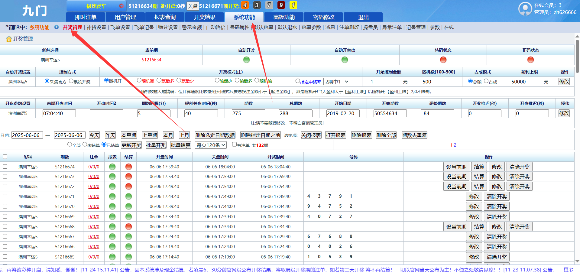Select the 指定中奖率 radio option
The height and width of the screenshot is (276, 580).
point(298,81)
